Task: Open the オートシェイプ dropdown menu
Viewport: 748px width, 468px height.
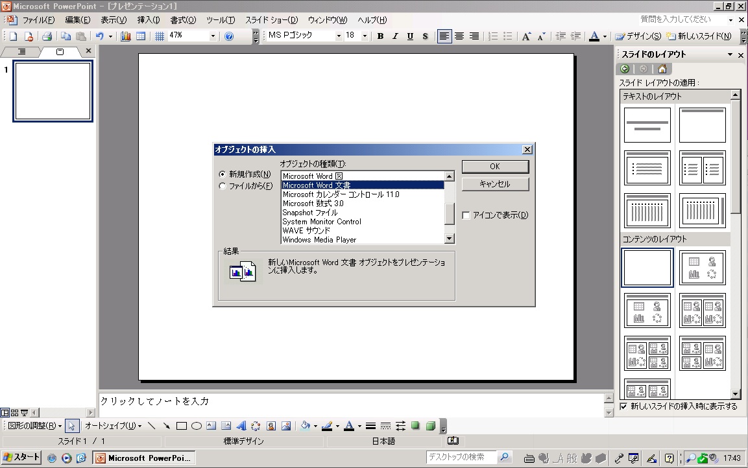Action: click(x=113, y=426)
